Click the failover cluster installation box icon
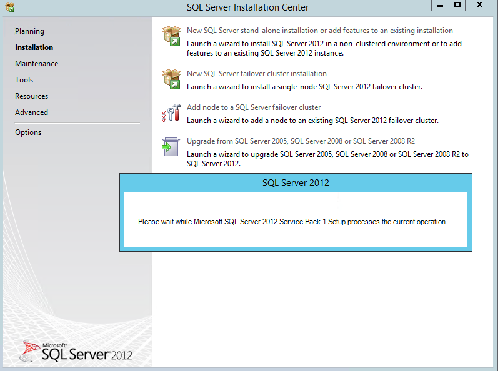 pyautogui.click(x=171, y=79)
